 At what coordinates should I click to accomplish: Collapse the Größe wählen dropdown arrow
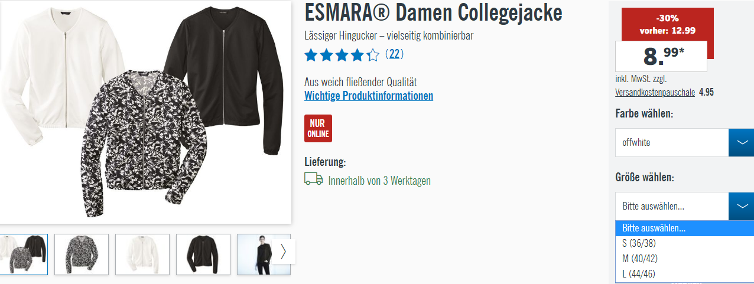pyautogui.click(x=741, y=206)
